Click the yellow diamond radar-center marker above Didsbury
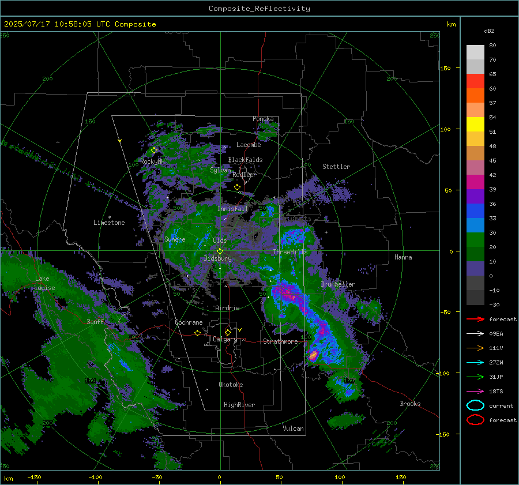Screen dimensions: 519x485 pos(220,251)
